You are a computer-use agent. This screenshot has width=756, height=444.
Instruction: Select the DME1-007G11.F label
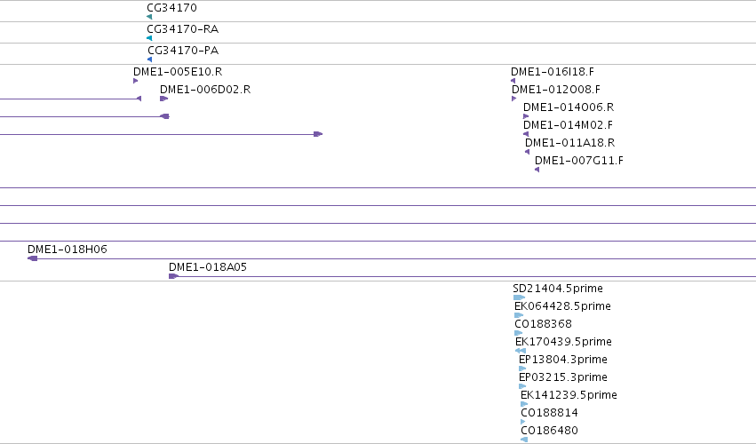[579, 161]
